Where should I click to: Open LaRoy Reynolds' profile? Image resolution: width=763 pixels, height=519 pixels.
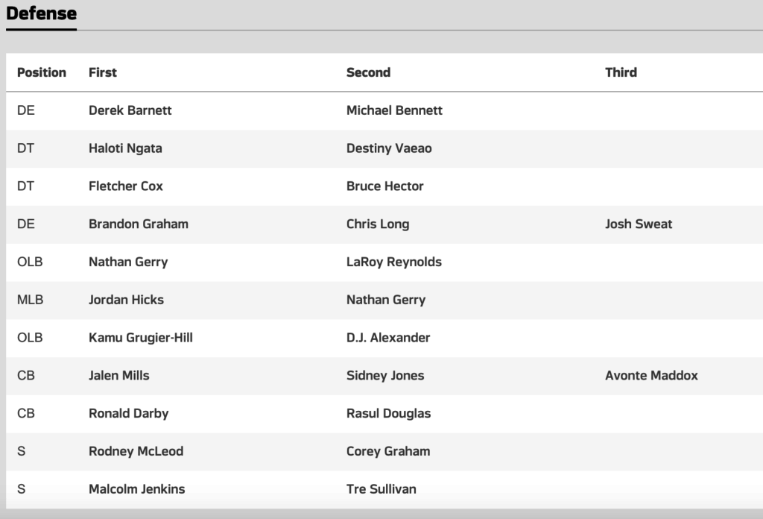393,262
